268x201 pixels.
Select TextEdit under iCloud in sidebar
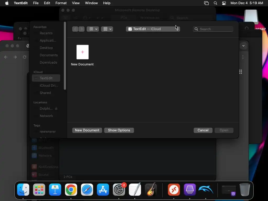[x=46, y=78]
